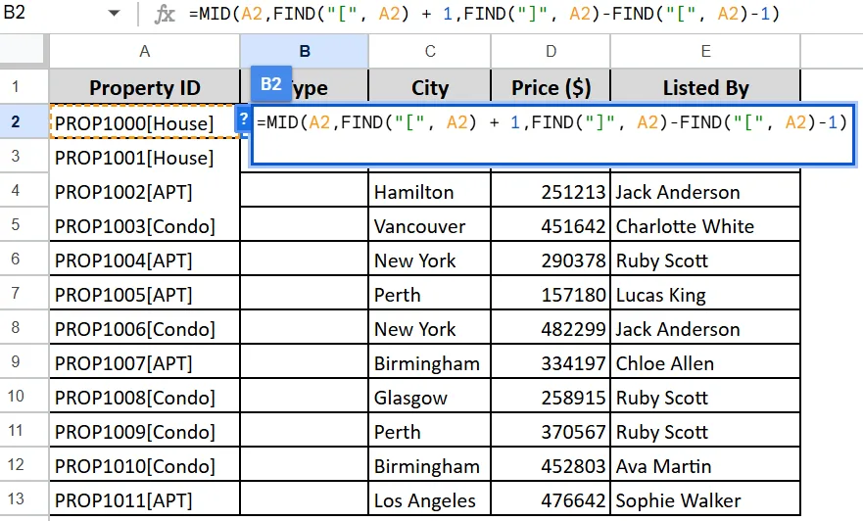This screenshot has width=863, height=521.
Task: Select cell PROP1007[APT]
Action: pyautogui.click(x=145, y=362)
